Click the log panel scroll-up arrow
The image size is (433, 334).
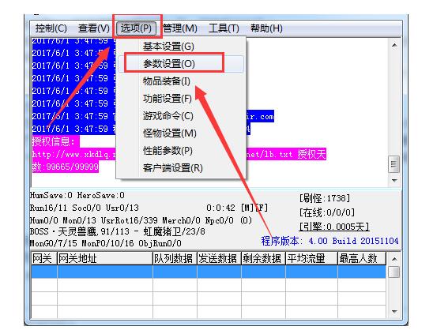pos(394,45)
